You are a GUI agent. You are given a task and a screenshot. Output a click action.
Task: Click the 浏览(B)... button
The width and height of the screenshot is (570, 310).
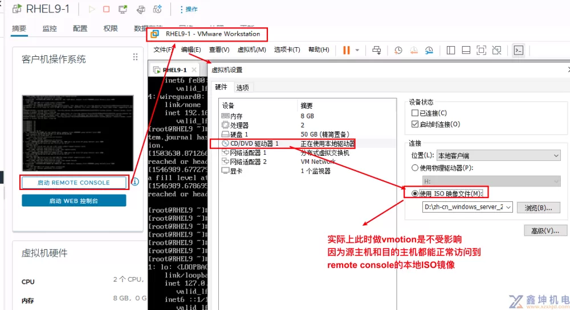(539, 208)
